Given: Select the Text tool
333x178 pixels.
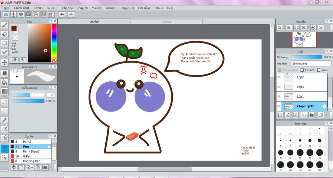Looking at the screenshot, I should 5,148.
